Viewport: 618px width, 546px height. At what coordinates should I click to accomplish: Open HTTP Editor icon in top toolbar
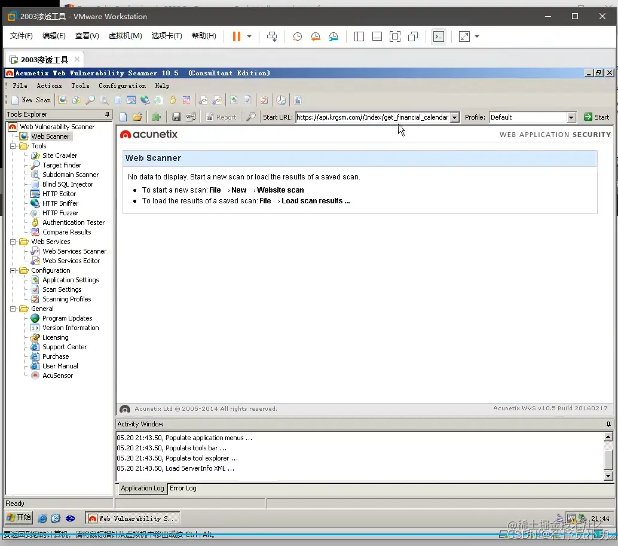131,100
